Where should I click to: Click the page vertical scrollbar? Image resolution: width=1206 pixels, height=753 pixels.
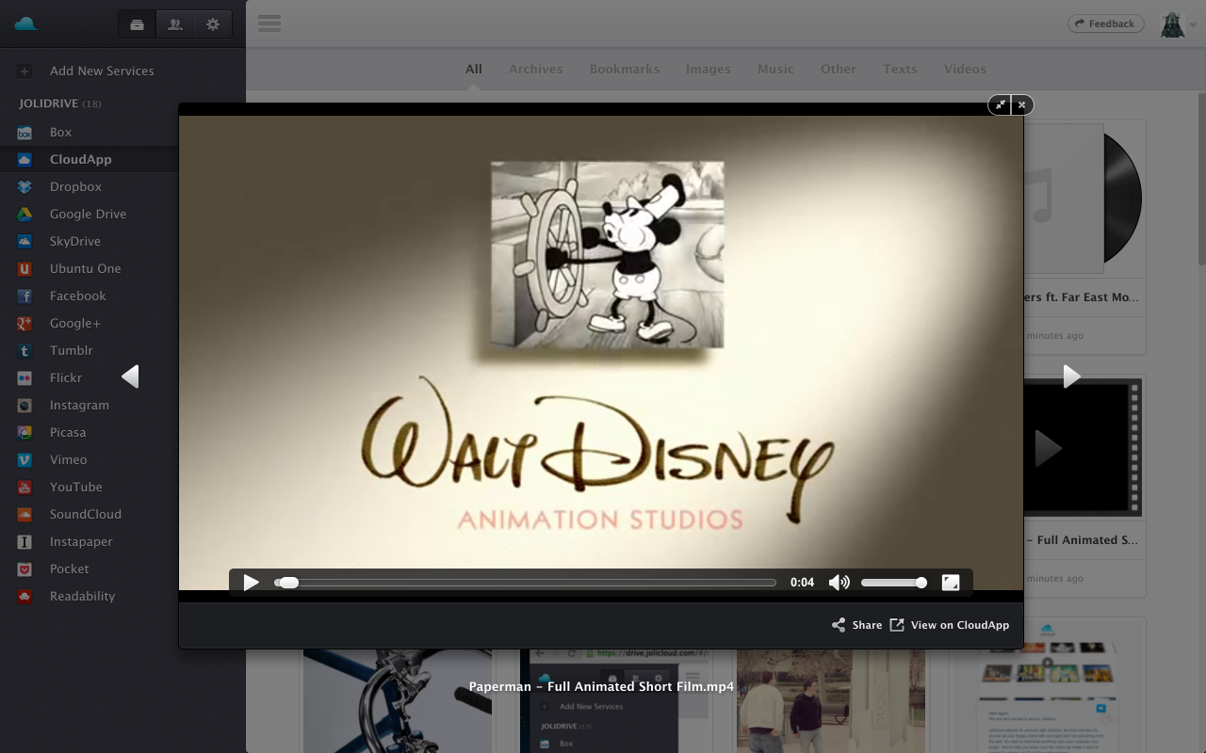1202,179
